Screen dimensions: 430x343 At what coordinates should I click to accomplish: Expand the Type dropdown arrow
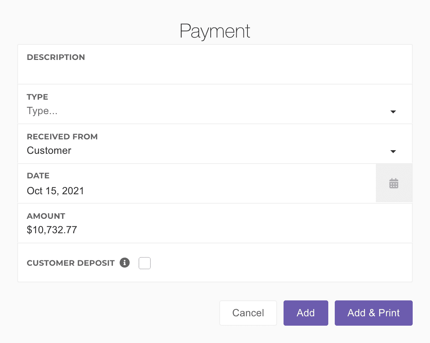tap(393, 112)
